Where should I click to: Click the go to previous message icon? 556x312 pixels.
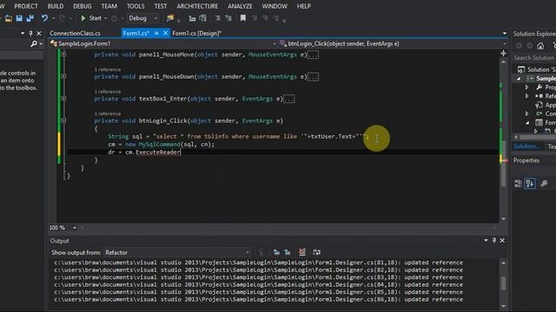tap(276, 252)
